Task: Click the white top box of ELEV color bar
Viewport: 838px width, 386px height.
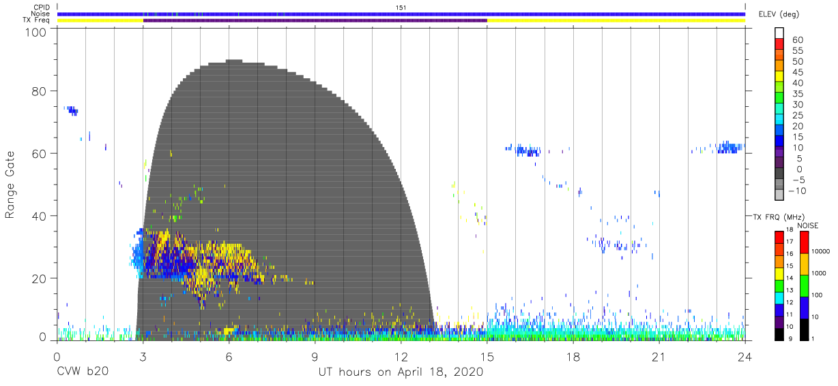Action: [779, 34]
